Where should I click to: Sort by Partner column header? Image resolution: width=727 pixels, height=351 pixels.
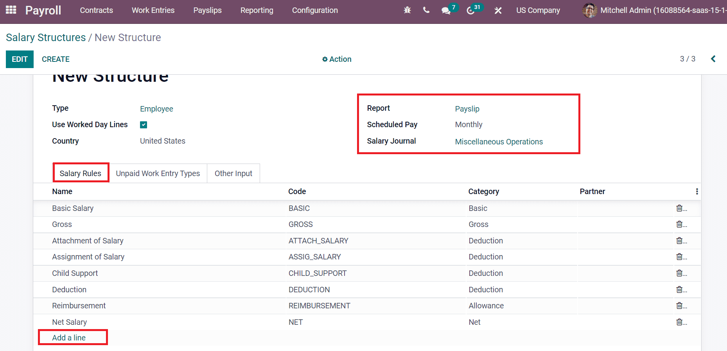pos(592,191)
